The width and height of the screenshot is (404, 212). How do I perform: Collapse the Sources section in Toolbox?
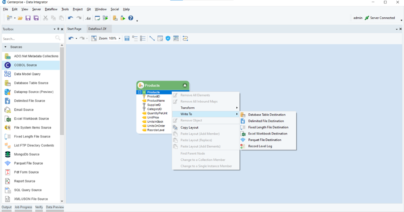pos(6,47)
